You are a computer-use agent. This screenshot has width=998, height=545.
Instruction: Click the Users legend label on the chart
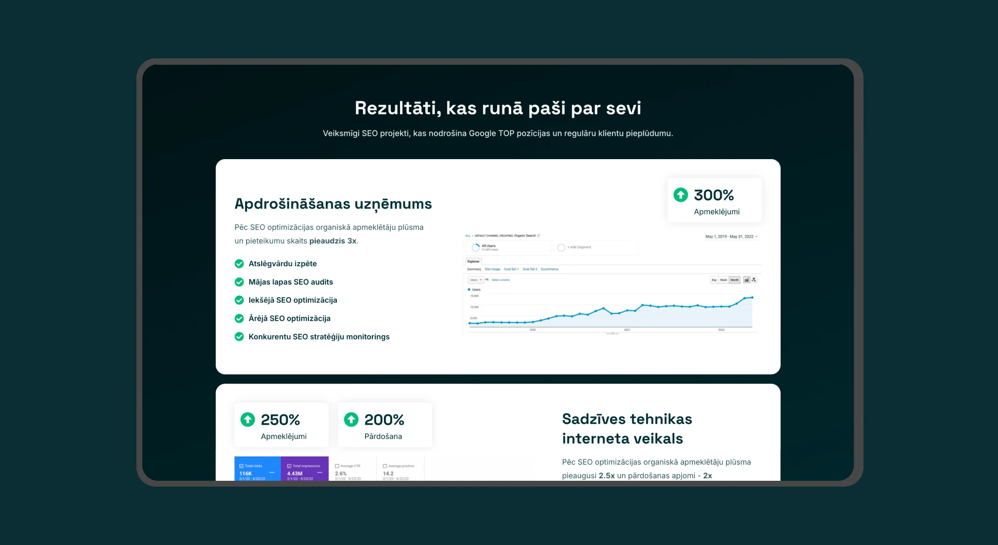click(x=476, y=290)
